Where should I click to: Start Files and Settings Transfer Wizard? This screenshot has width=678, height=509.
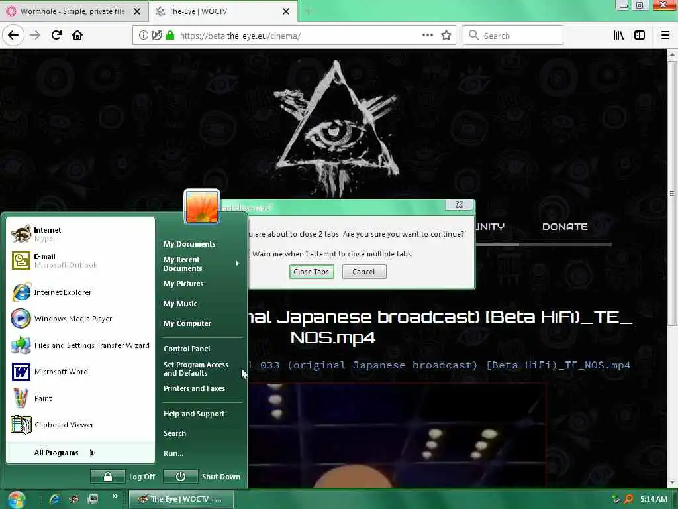80,345
